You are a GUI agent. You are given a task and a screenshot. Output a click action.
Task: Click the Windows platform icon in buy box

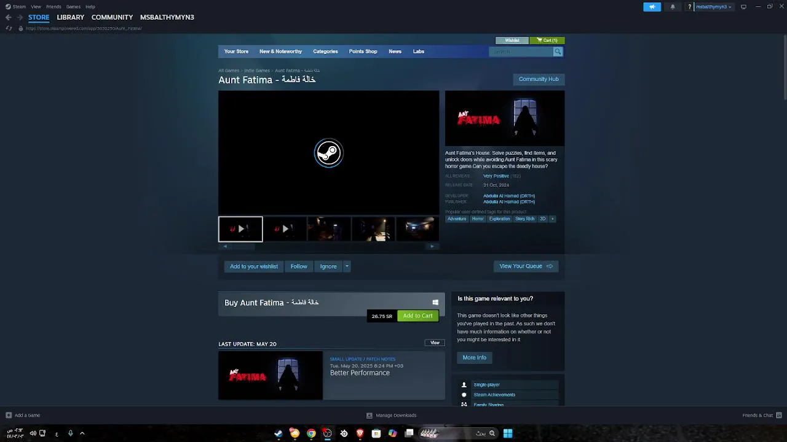tap(435, 302)
